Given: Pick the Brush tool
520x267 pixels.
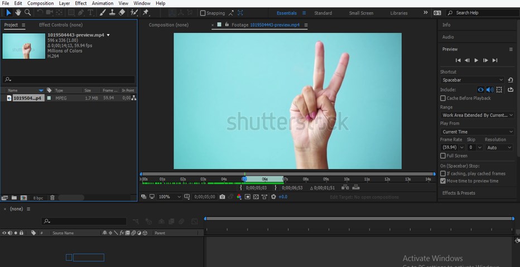Looking at the screenshot, I should (x=103, y=12).
